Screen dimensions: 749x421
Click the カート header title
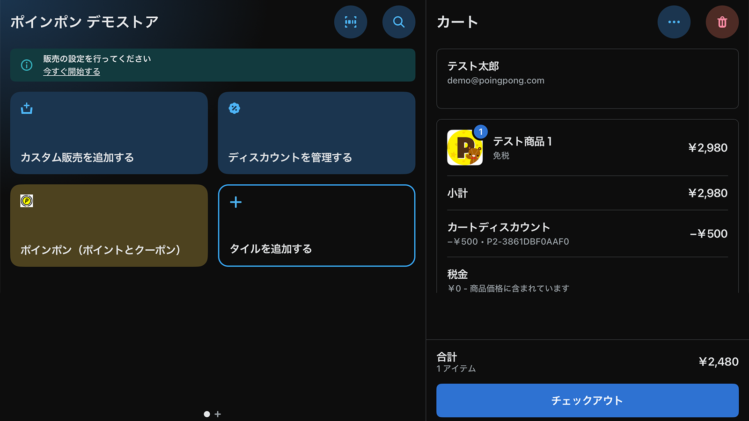[457, 22]
